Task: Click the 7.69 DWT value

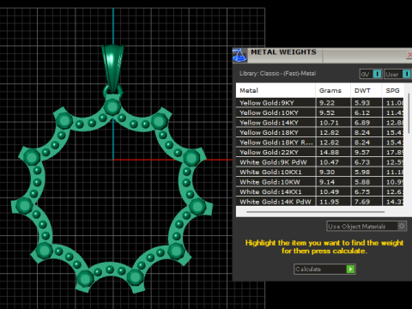Action: [x=362, y=202]
